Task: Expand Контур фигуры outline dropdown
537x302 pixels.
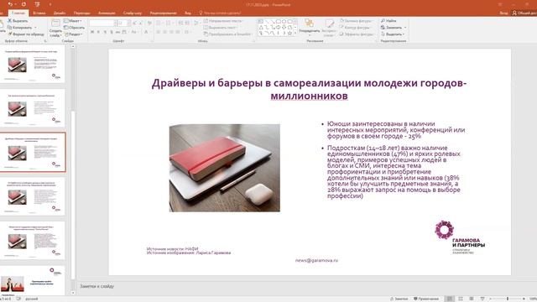Action: [x=356, y=28]
